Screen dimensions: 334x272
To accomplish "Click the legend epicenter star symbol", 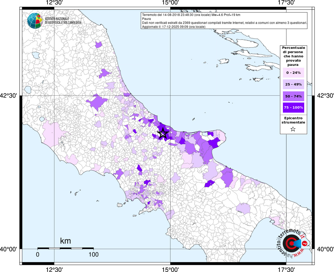I will point(293,129).
